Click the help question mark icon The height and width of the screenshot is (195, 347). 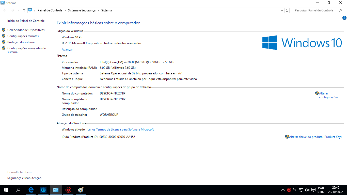tap(344, 18)
